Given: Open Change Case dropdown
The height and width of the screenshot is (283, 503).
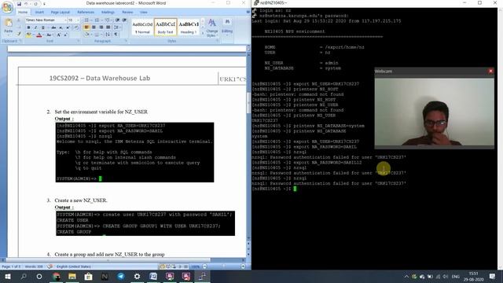Looking at the screenshot, I should click(x=50, y=35).
